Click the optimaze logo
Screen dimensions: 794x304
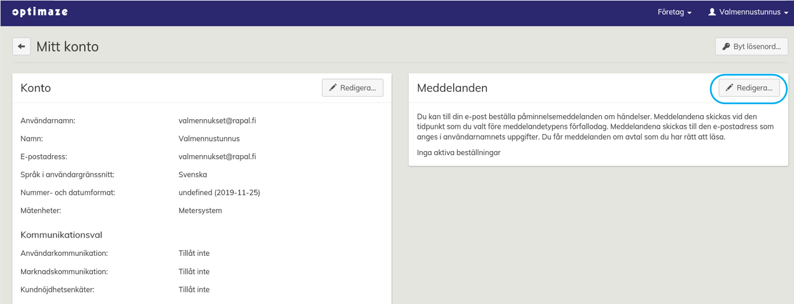point(39,12)
